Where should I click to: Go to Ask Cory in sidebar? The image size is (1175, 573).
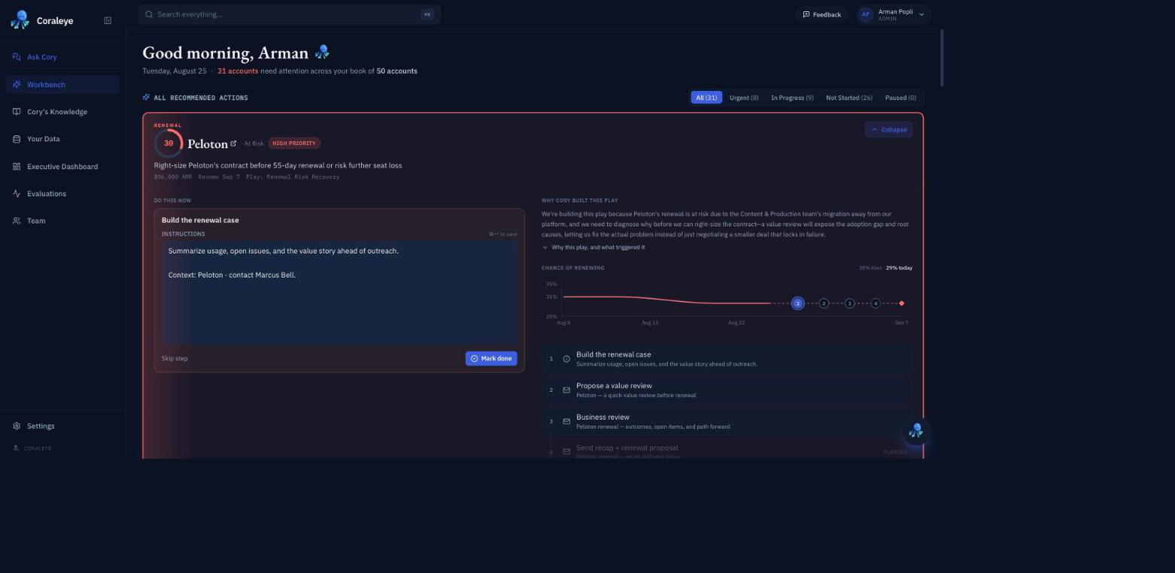coord(62,57)
